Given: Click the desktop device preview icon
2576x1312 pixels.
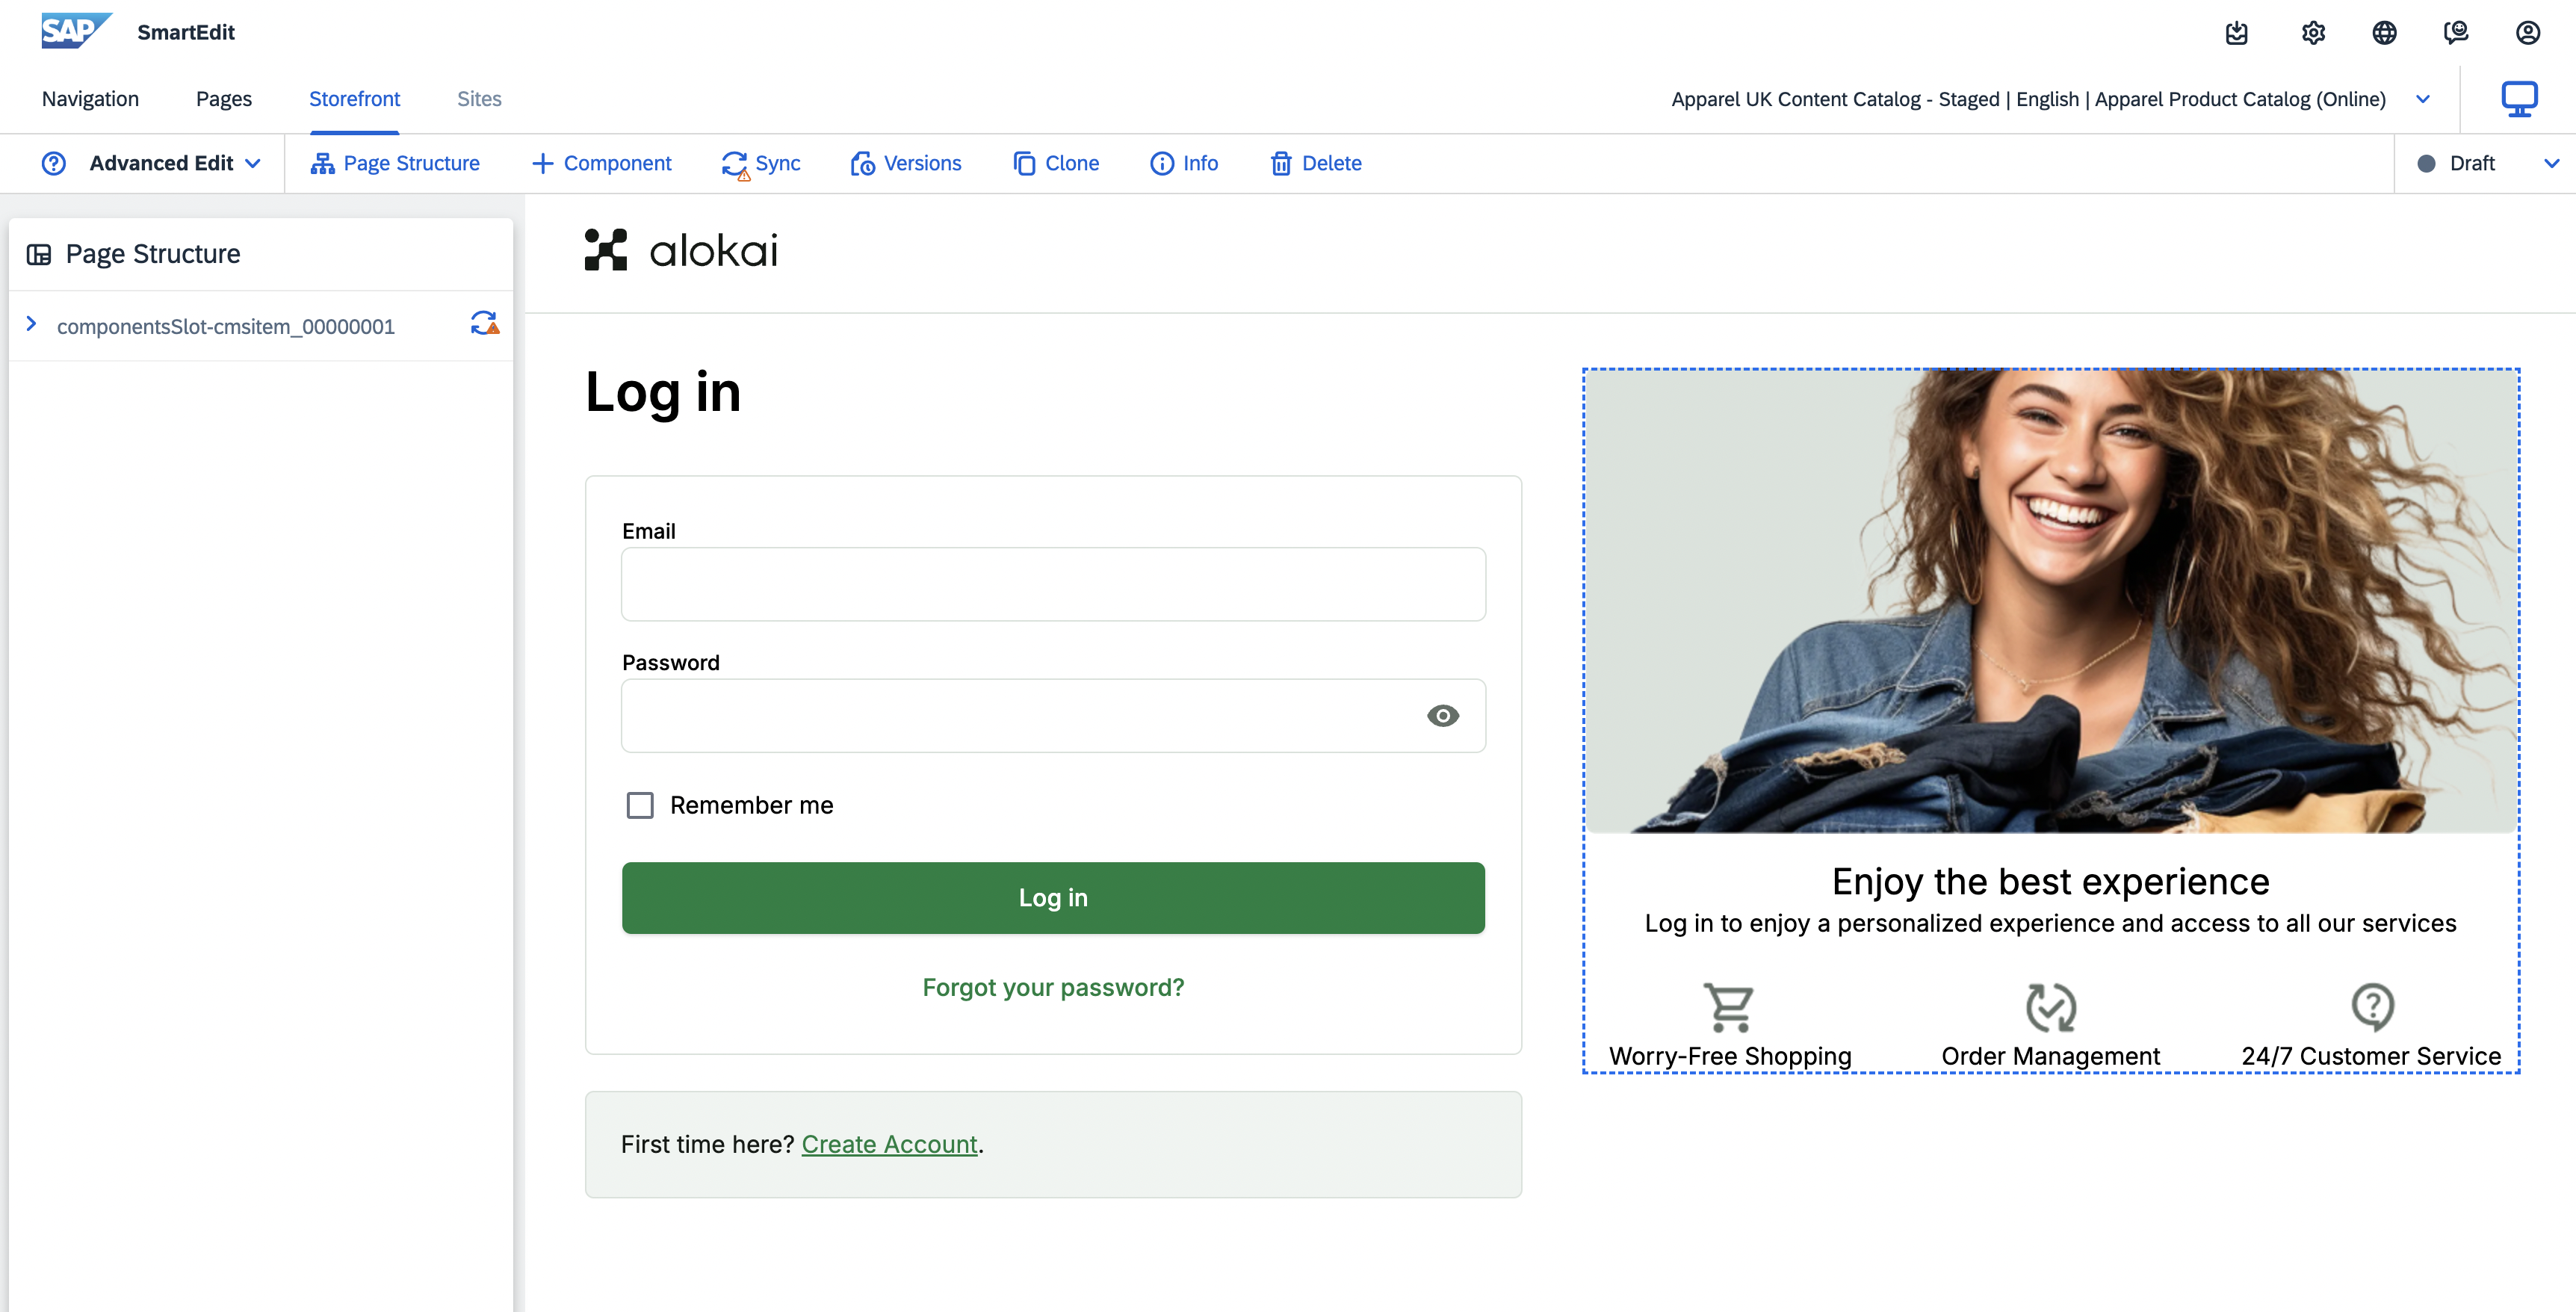Looking at the screenshot, I should (2519, 99).
